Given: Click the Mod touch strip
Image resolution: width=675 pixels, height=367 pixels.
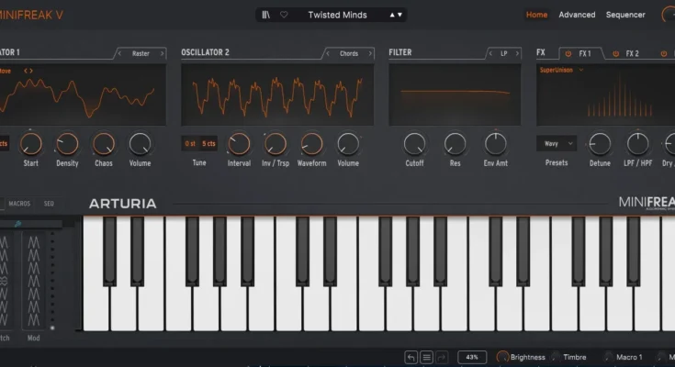Looking at the screenshot, I should click(x=34, y=282).
